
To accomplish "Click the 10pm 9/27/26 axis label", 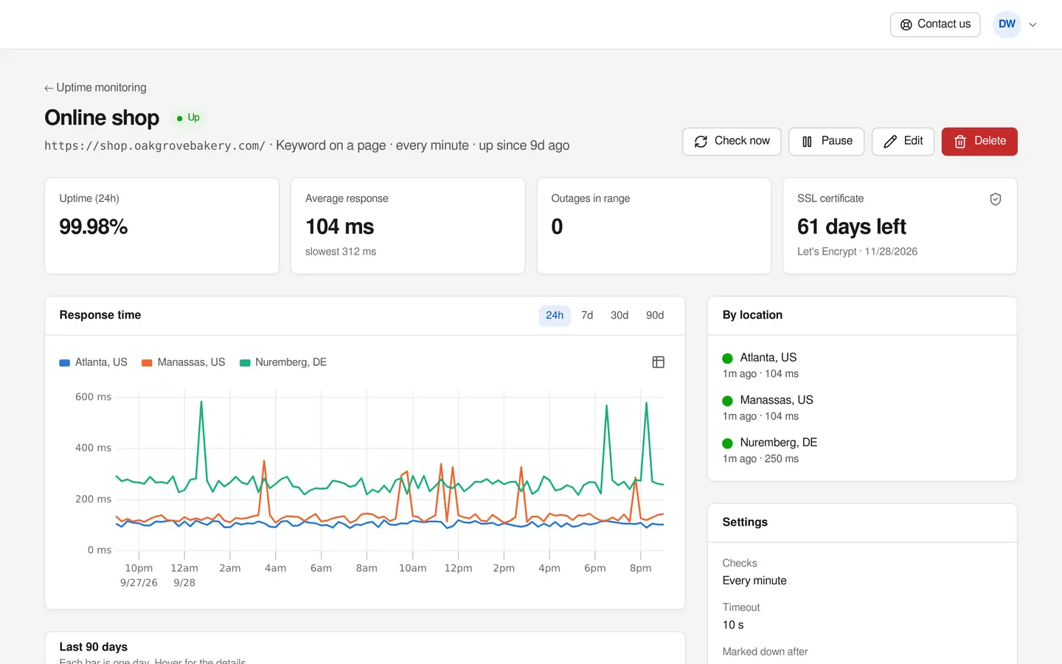I will (139, 575).
